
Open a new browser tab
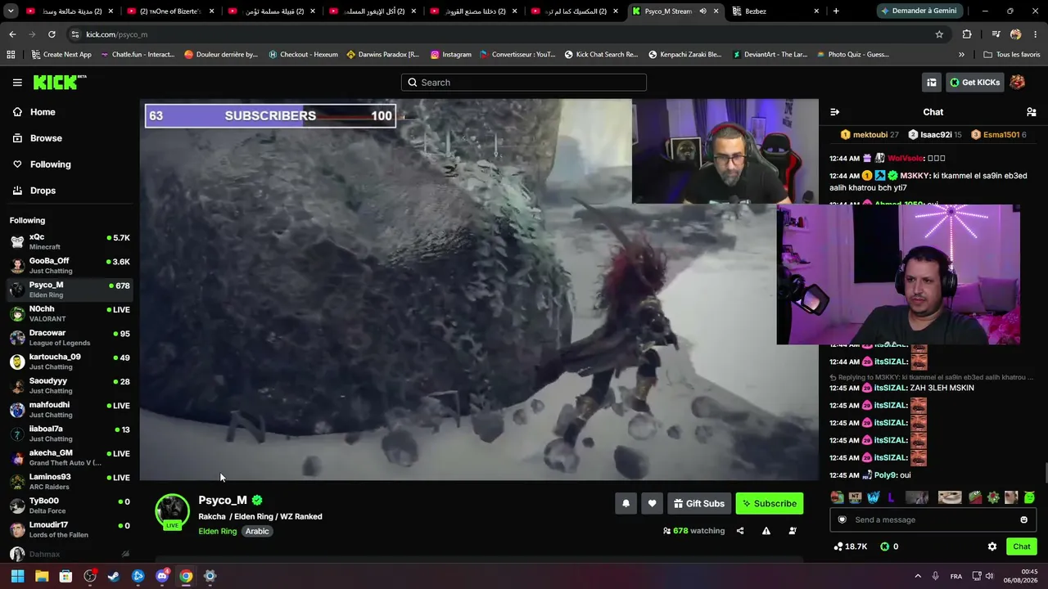pyautogui.click(x=836, y=11)
